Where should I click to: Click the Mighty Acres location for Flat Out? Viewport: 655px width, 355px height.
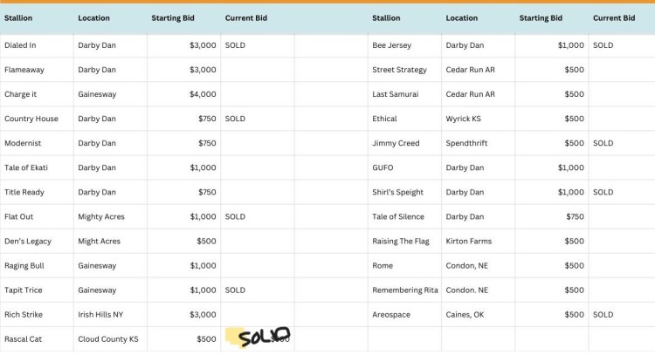coord(100,216)
